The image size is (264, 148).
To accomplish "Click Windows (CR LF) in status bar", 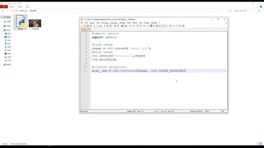I will pos(196,111).
